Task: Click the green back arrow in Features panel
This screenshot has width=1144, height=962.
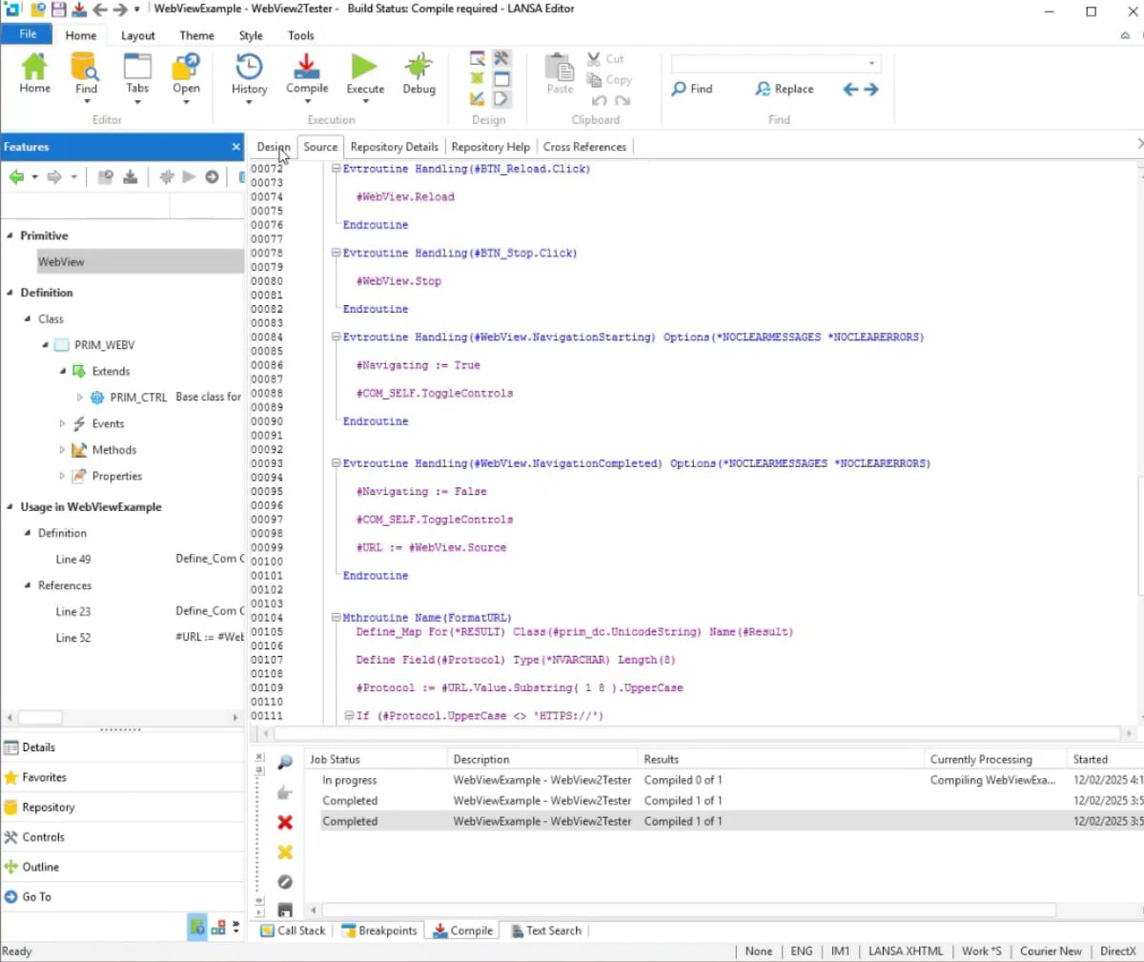Action: (16, 176)
